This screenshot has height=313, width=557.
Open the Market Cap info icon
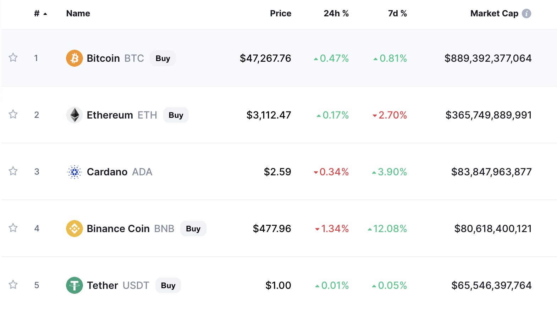(526, 13)
